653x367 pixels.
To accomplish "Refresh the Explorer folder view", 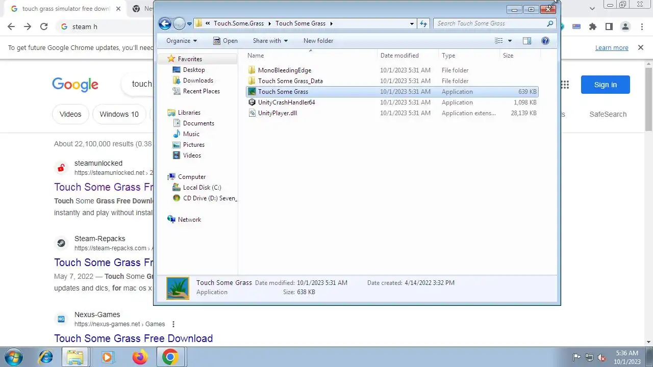I will tap(423, 23).
